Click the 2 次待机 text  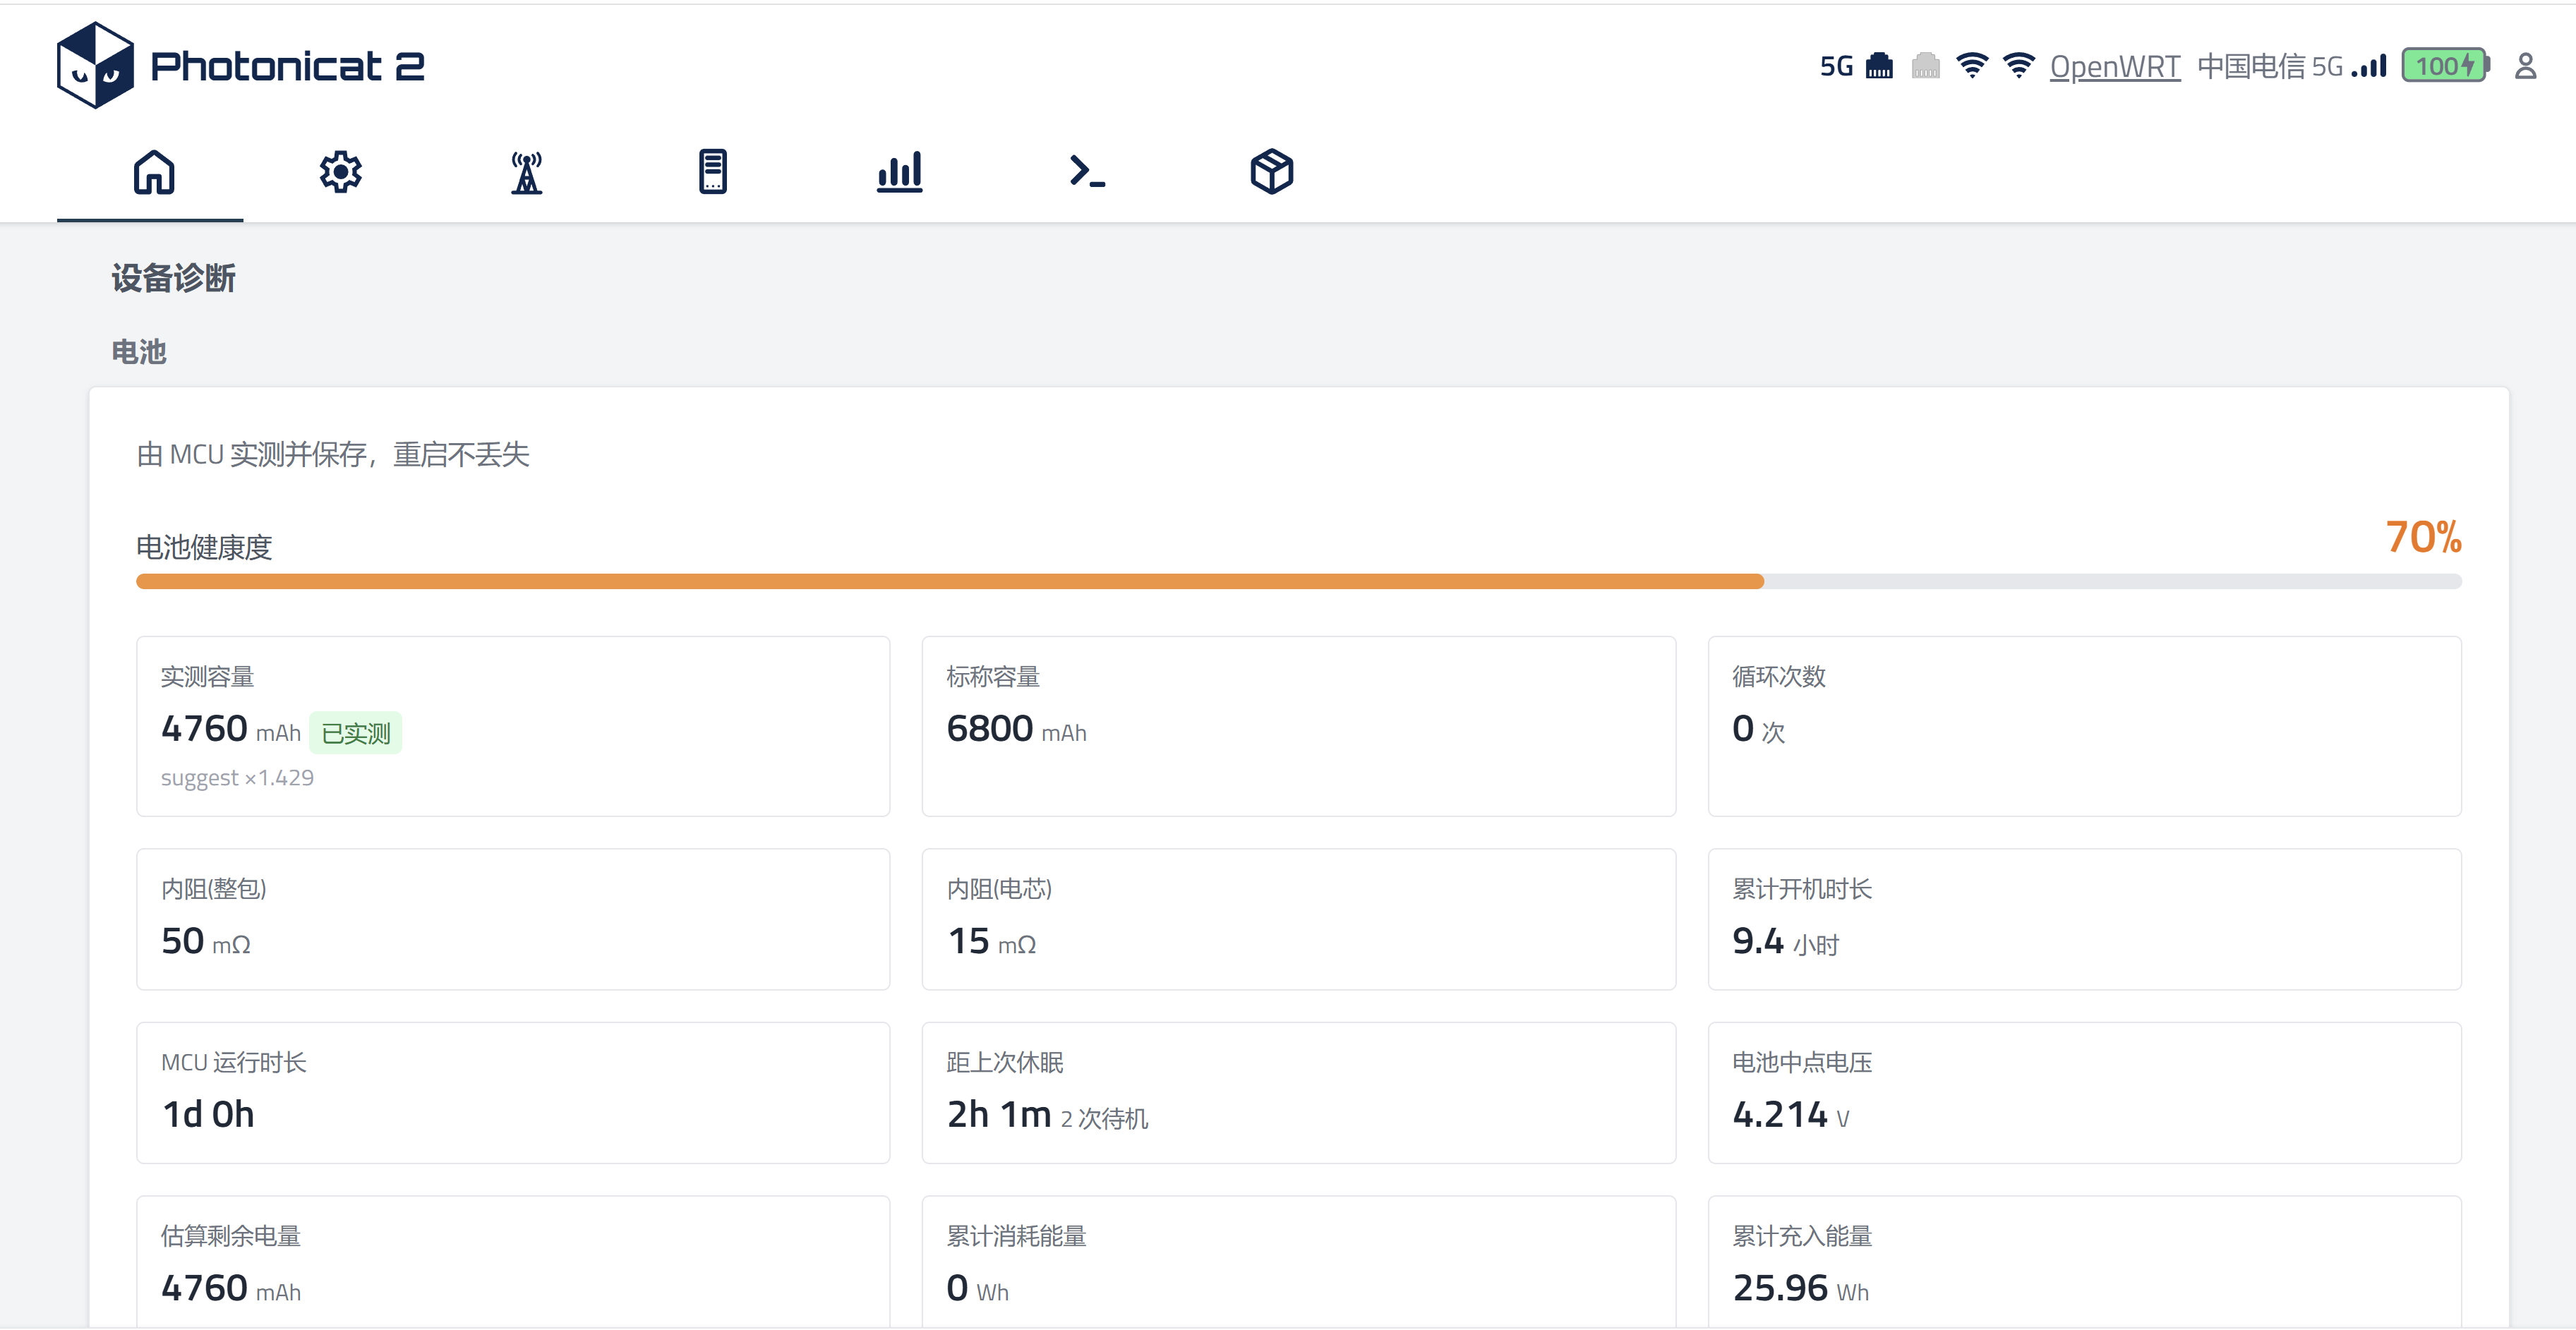[1104, 1118]
